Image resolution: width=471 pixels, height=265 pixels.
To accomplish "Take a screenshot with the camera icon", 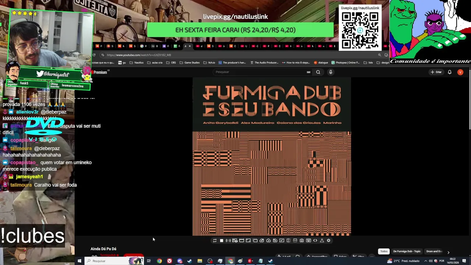I will click(302, 240).
